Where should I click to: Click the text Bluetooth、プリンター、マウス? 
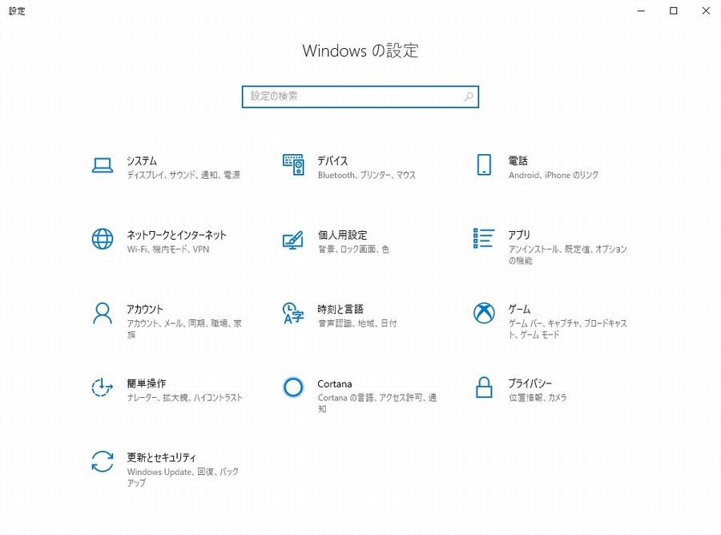(x=366, y=175)
